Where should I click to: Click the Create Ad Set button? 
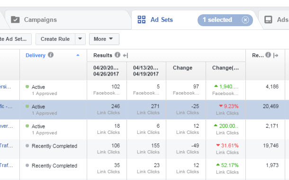point(15,39)
